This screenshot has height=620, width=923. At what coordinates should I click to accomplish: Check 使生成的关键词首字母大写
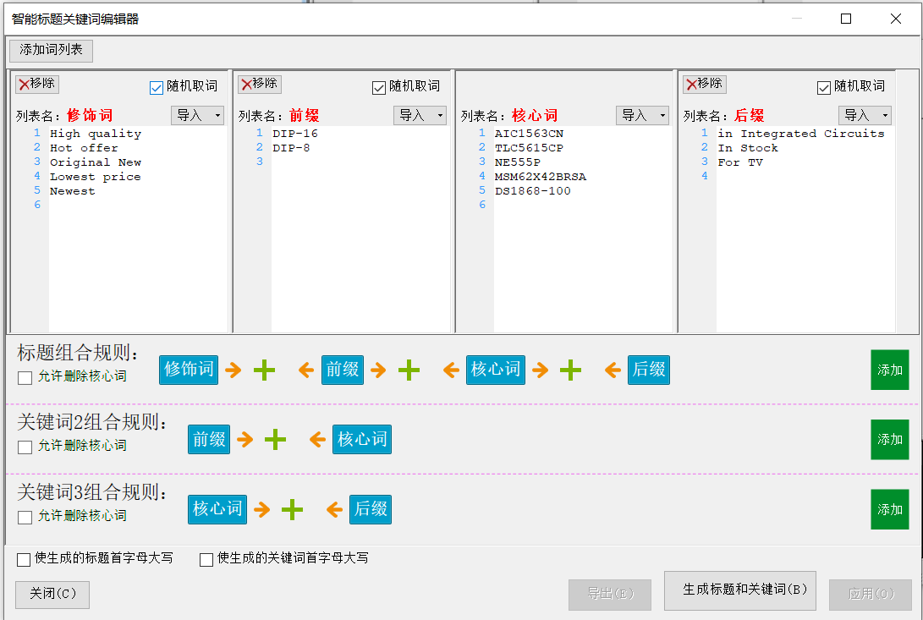point(206,559)
